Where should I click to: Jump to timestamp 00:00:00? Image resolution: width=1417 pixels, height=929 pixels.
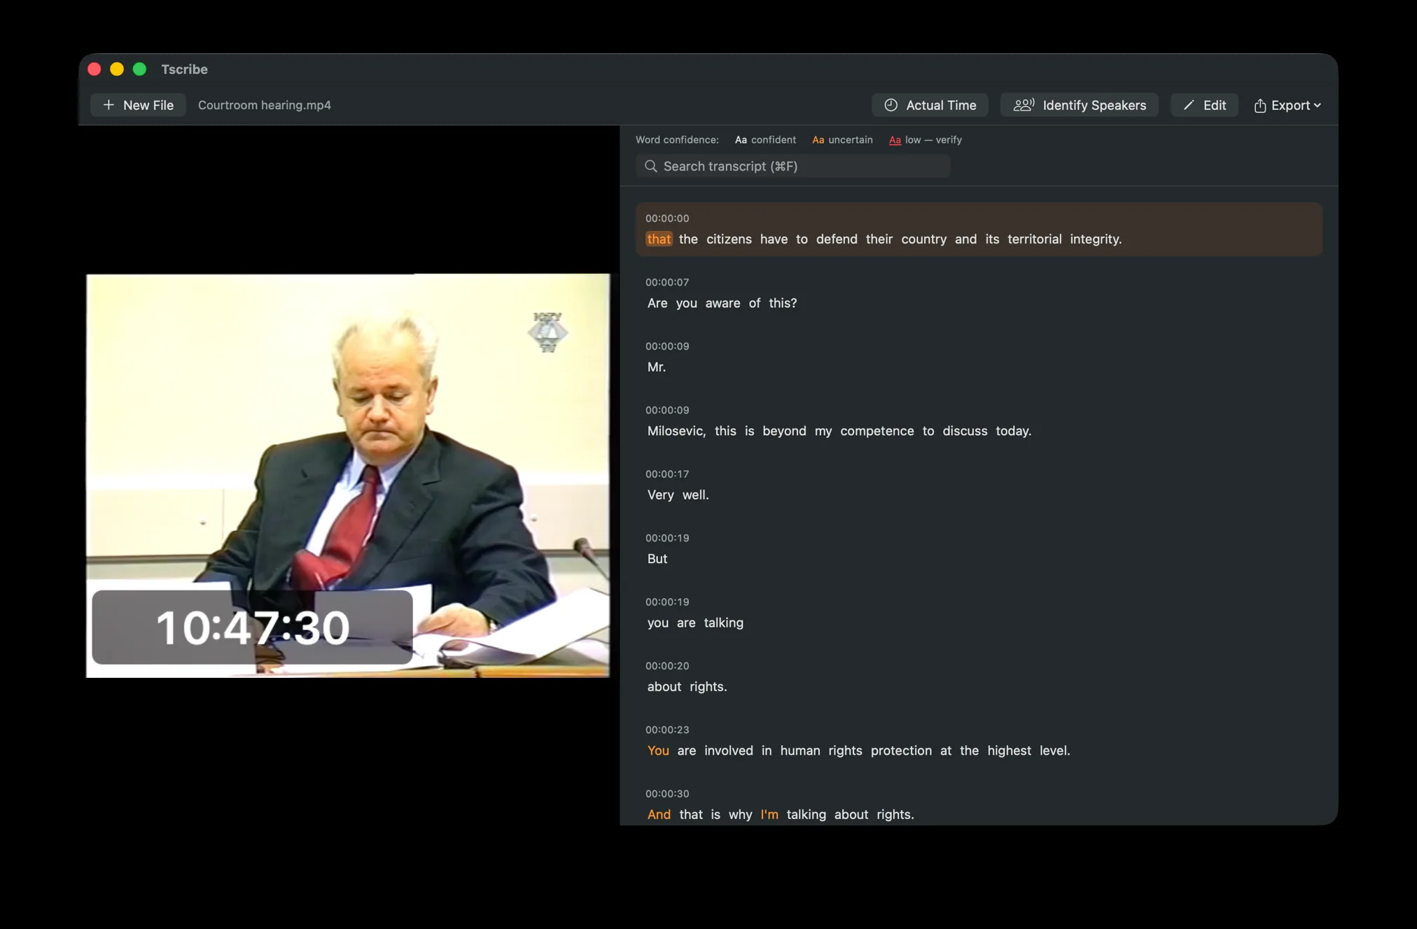click(667, 218)
